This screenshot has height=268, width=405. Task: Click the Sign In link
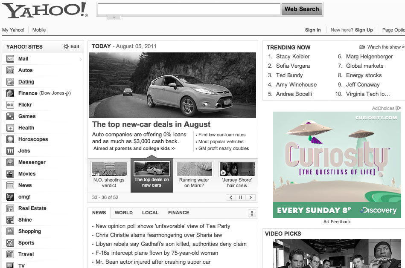(313, 30)
